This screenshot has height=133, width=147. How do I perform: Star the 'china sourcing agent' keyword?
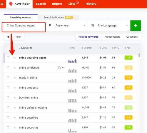coord(15,58)
